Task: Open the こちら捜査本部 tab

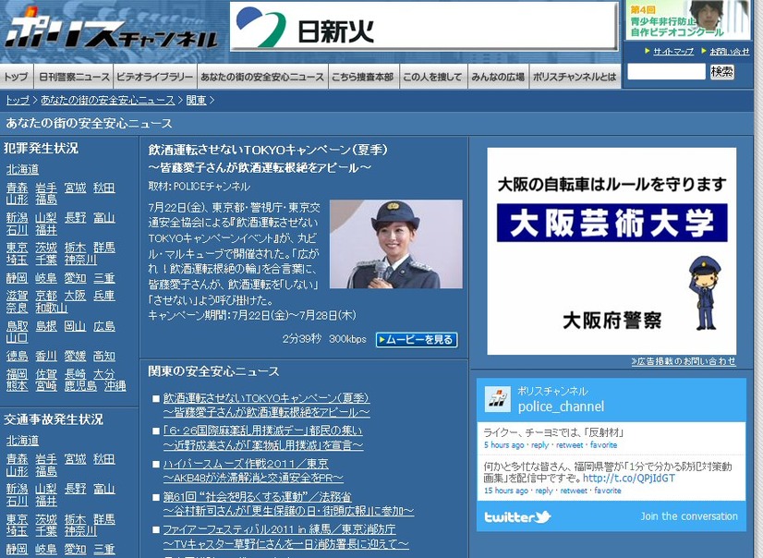Action: click(362, 77)
